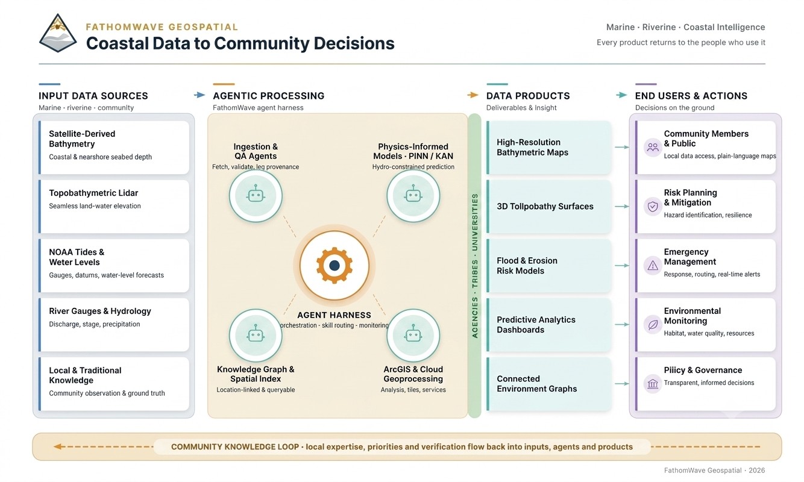This screenshot has height=482, width=804.
Task: Click 'Deliverables & Insight' subtitle
Action: pos(521,108)
